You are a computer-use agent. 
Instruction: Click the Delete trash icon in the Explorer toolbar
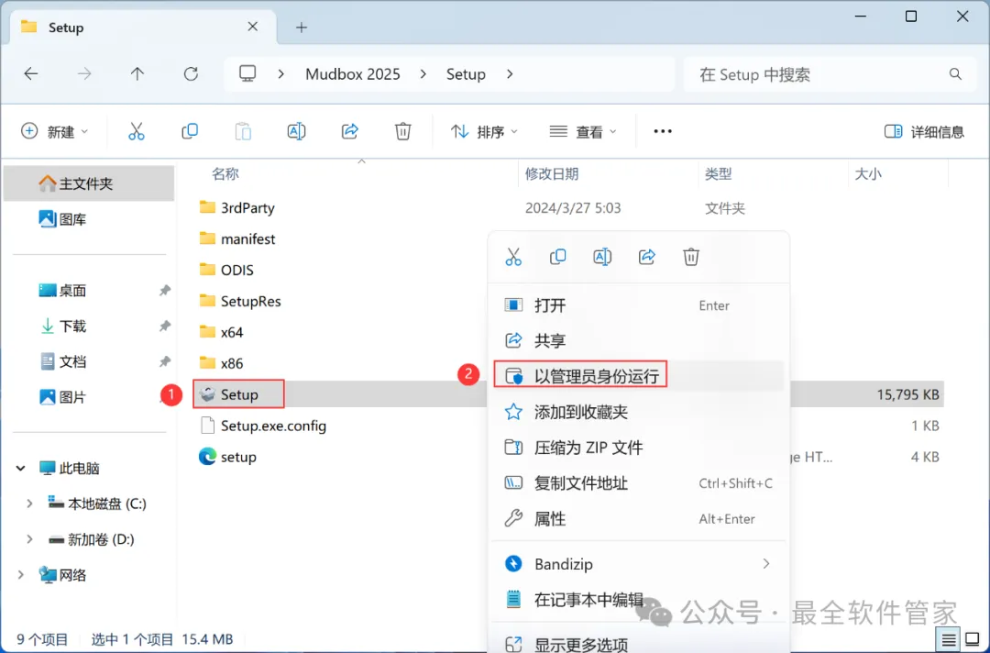[402, 131]
